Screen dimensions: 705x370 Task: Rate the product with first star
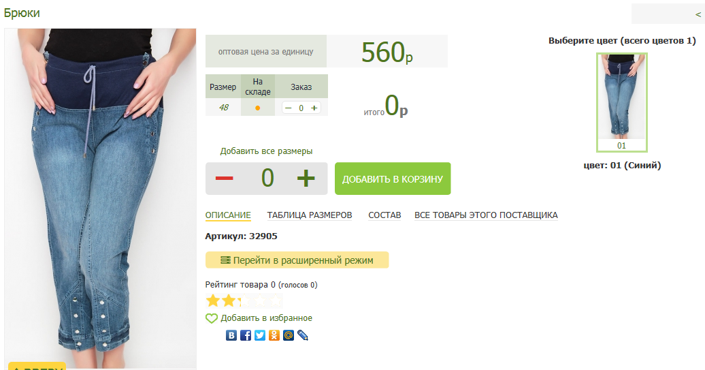point(213,300)
